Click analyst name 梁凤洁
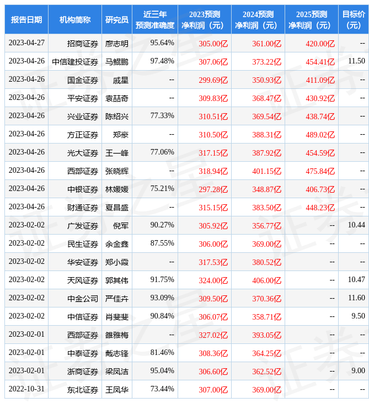 click(117, 372)
